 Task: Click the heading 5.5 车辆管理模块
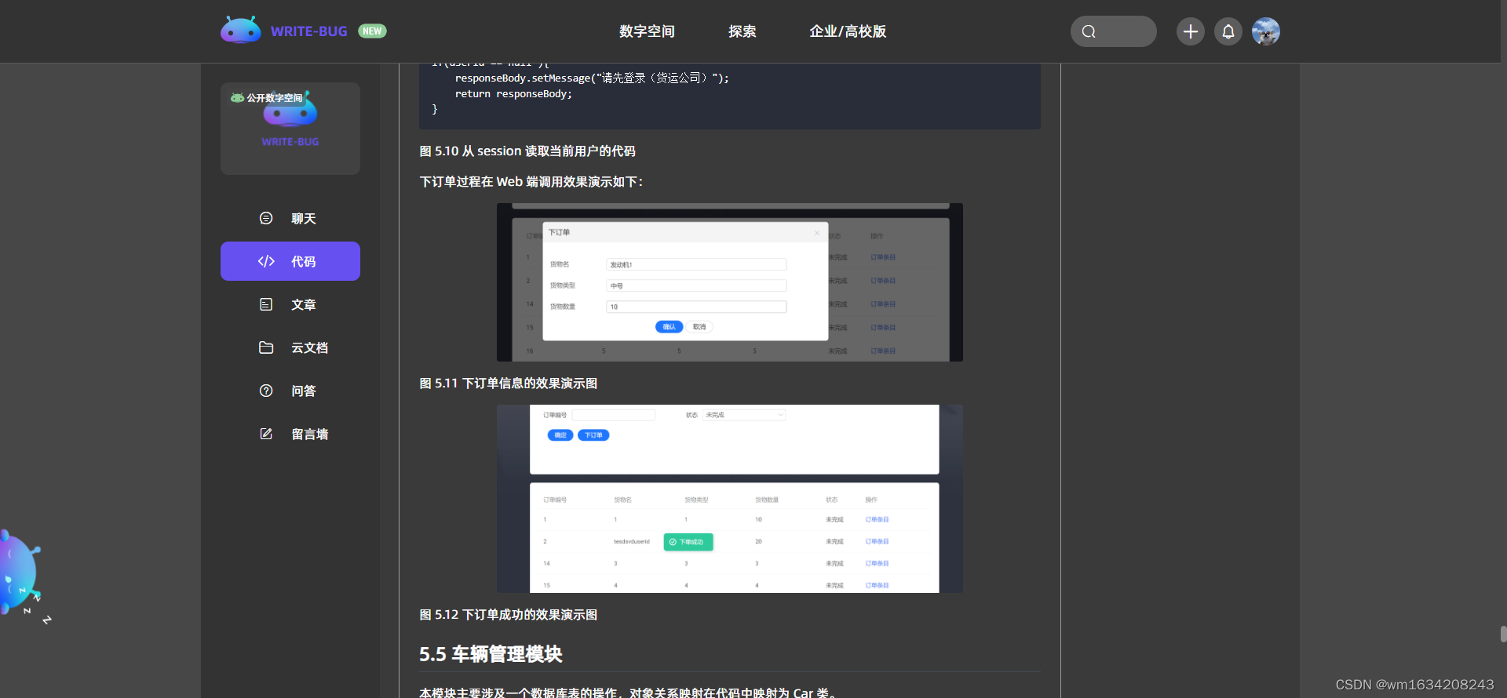coord(491,654)
